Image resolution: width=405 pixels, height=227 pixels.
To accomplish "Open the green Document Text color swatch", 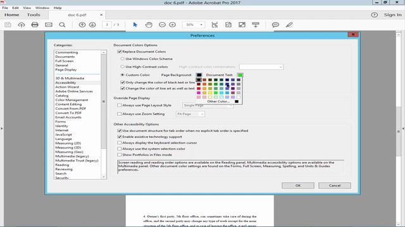I will 240,75.
